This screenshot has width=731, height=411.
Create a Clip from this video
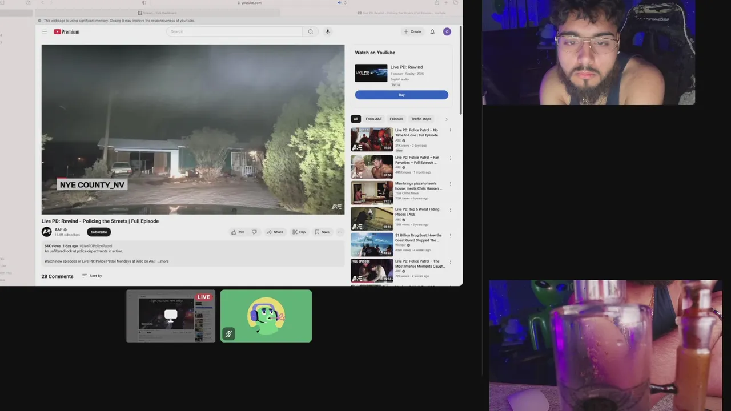(299, 232)
